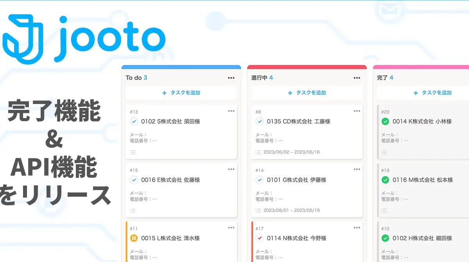Click the task number #17
The height and width of the screenshot is (262, 469).
click(260, 229)
